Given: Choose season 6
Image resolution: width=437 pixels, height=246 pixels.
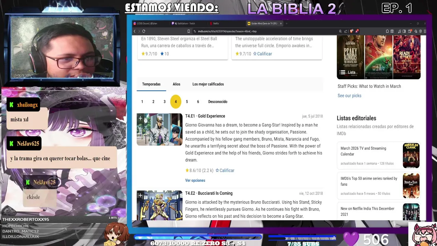Looking at the screenshot, I should click(x=198, y=101).
